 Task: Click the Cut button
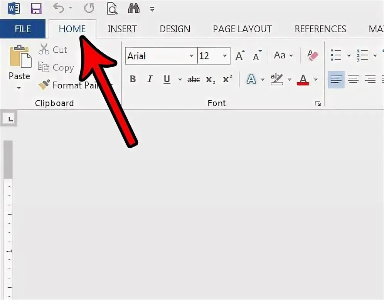pos(53,50)
